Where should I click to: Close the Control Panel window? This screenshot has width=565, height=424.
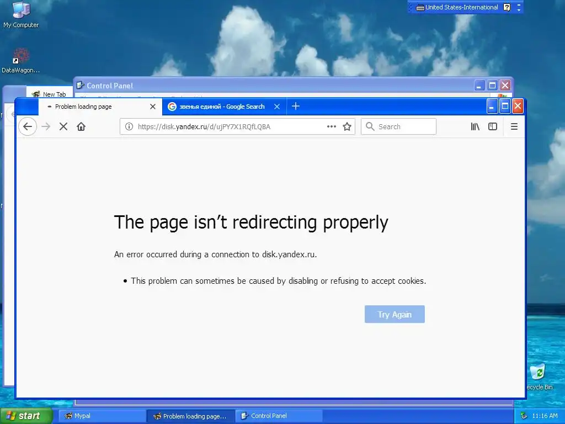505,86
